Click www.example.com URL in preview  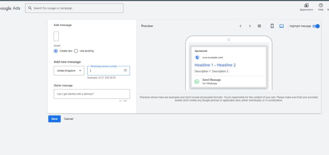(213, 57)
